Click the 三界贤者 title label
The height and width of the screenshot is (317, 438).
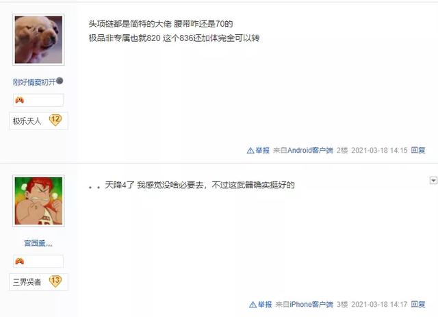(x=27, y=282)
